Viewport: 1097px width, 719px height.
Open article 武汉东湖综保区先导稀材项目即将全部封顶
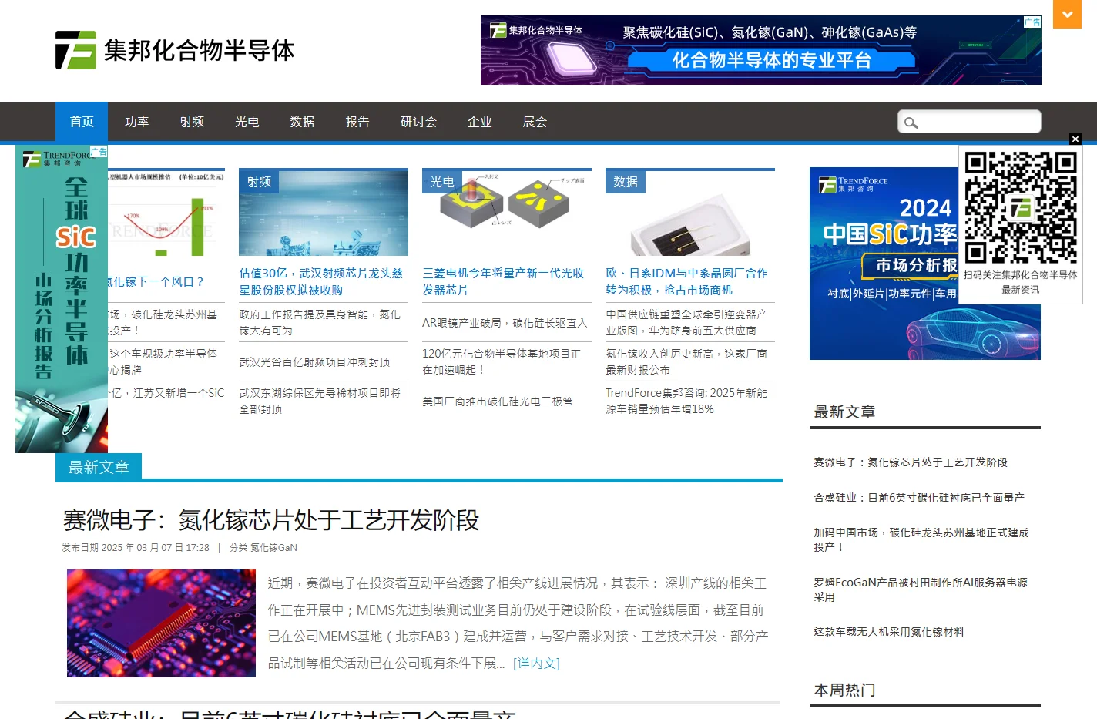(320, 401)
